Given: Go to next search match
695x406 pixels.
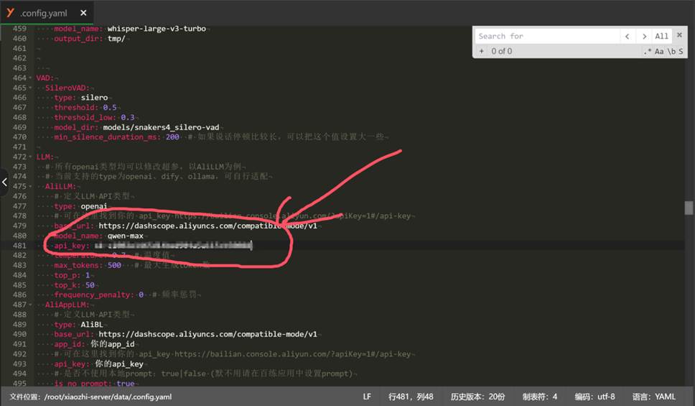Looking at the screenshot, I should coord(644,36).
